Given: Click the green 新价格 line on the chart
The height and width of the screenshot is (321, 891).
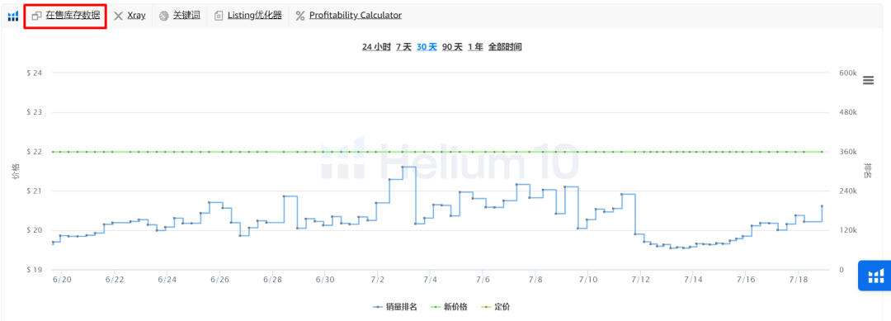Looking at the screenshot, I should coord(437,152).
